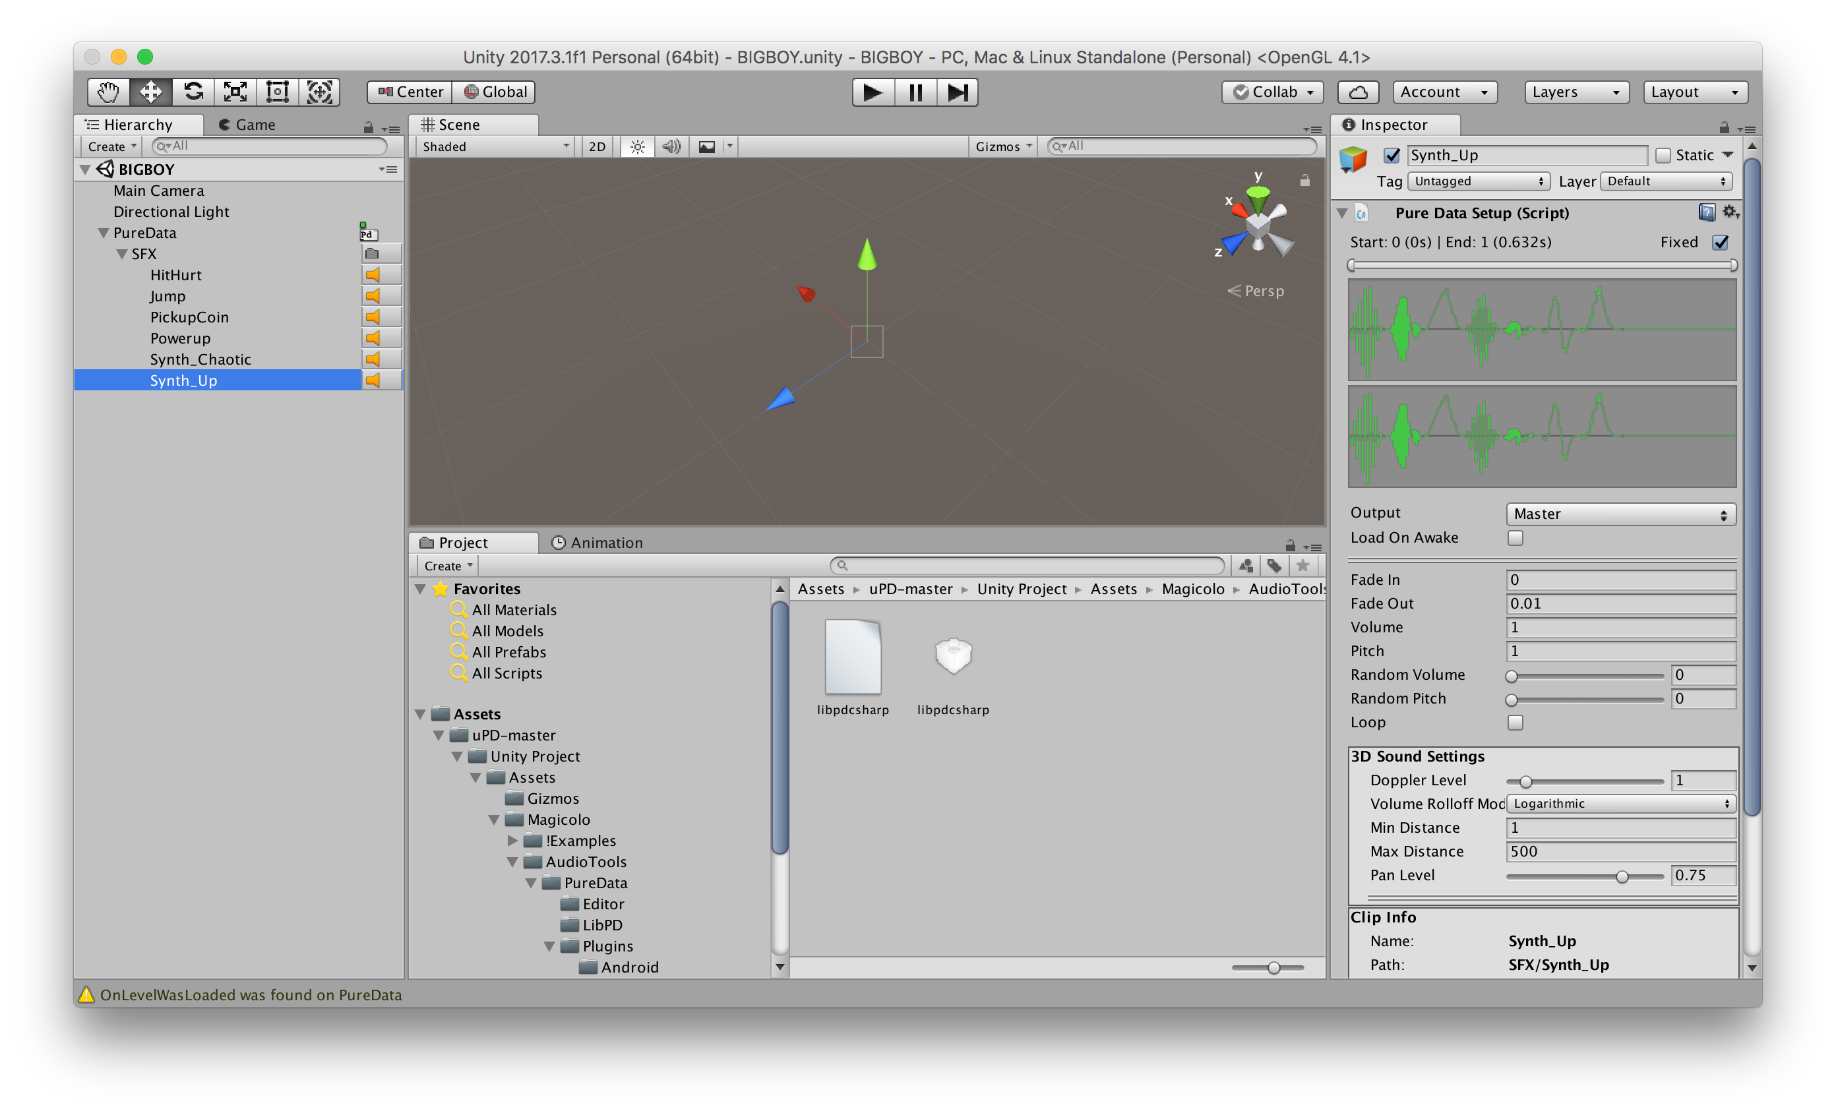1836x1113 pixels.
Task: Open Volume Rolloff Mode dropdown
Action: 1620,804
